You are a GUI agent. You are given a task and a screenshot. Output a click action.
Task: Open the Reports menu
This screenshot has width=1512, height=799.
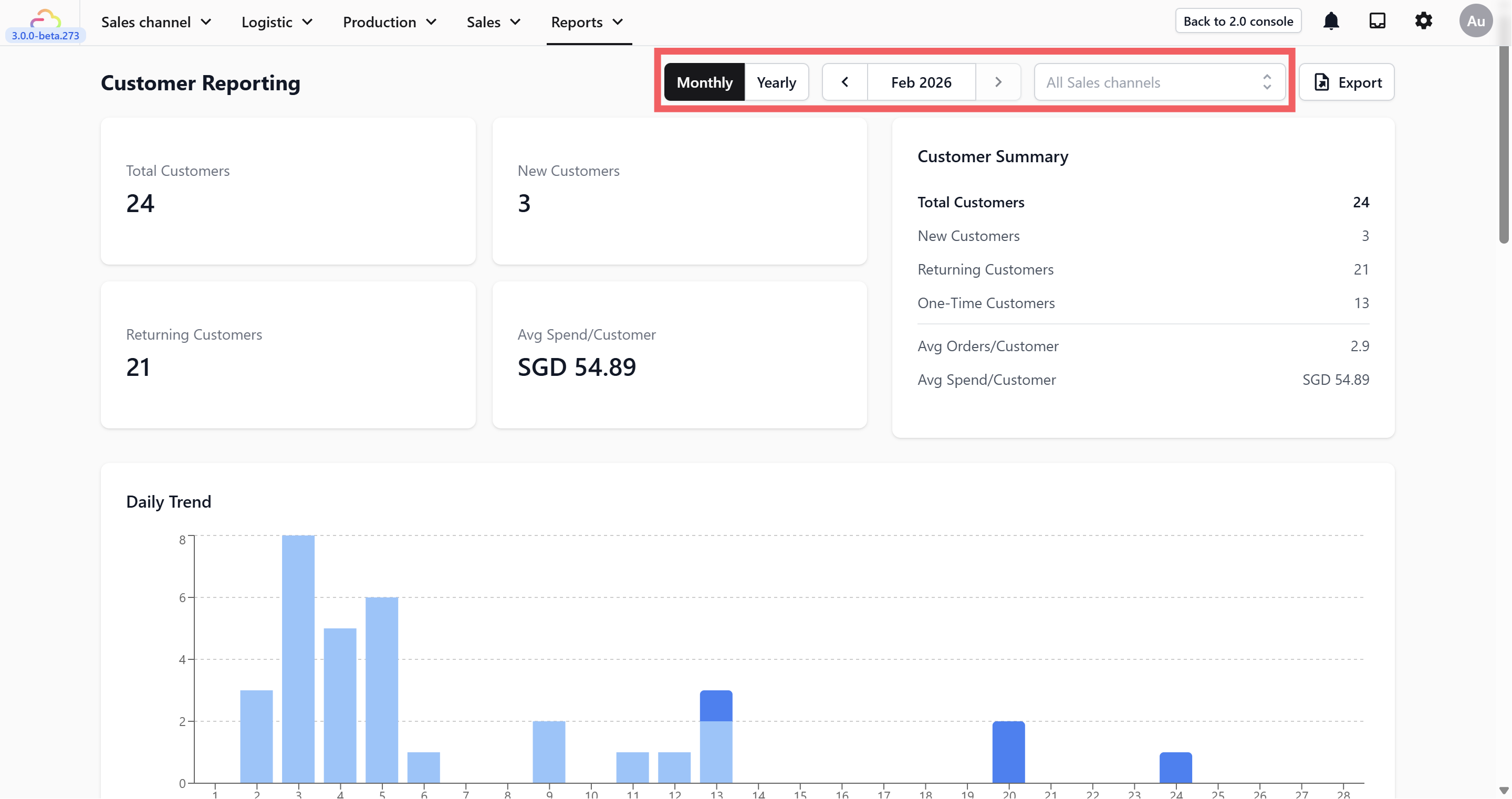(587, 22)
